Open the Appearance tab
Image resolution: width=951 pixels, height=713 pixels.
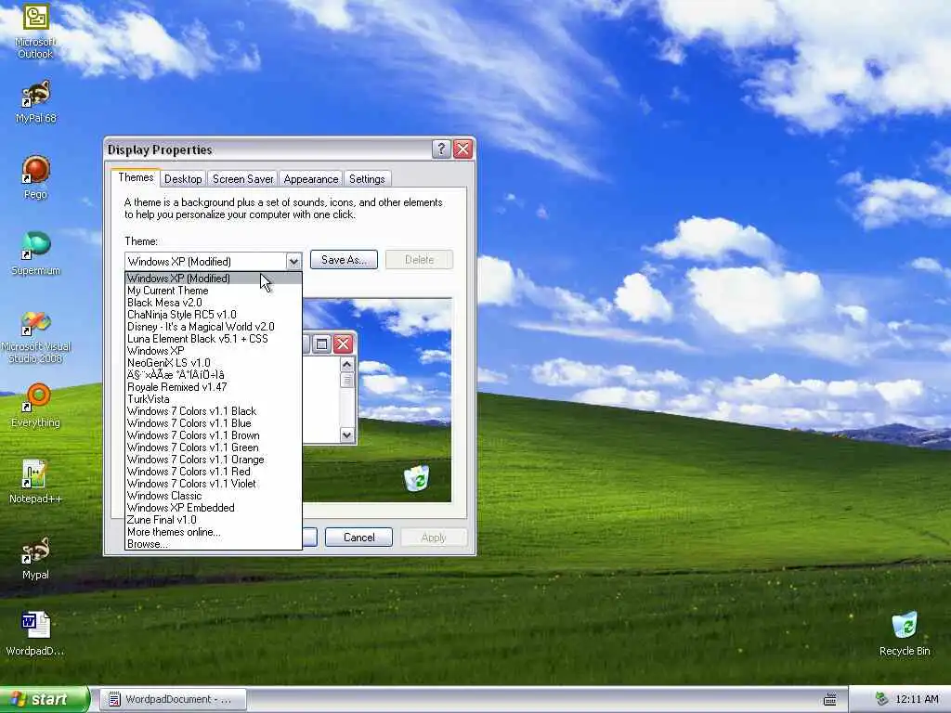coord(310,179)
